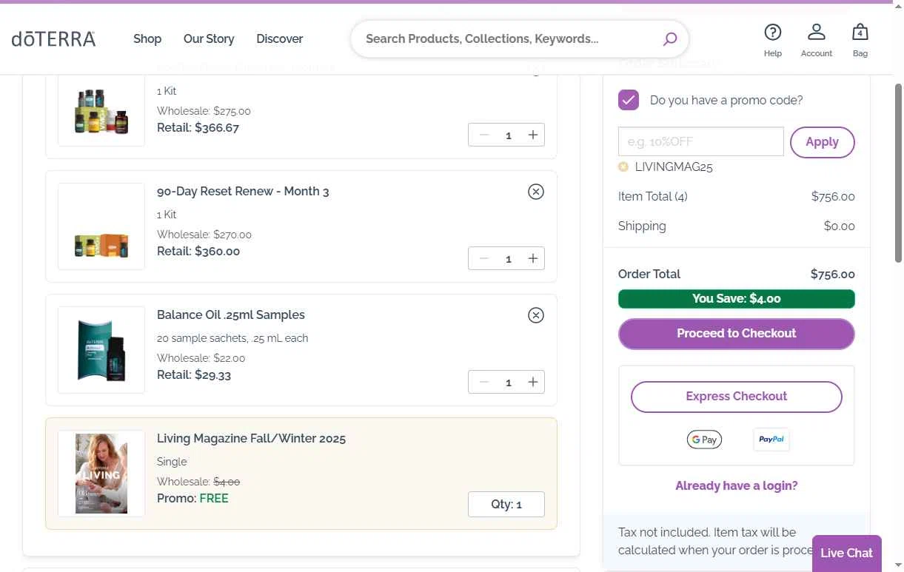Pay with PayPal
The height and width of the screenshot is (572, 904).
[x=771, y=440]
